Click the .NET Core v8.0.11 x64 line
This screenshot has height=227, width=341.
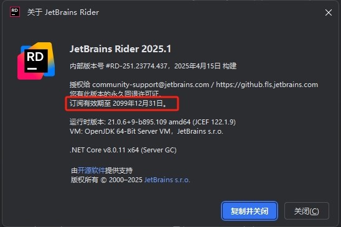tap(123, 150)
